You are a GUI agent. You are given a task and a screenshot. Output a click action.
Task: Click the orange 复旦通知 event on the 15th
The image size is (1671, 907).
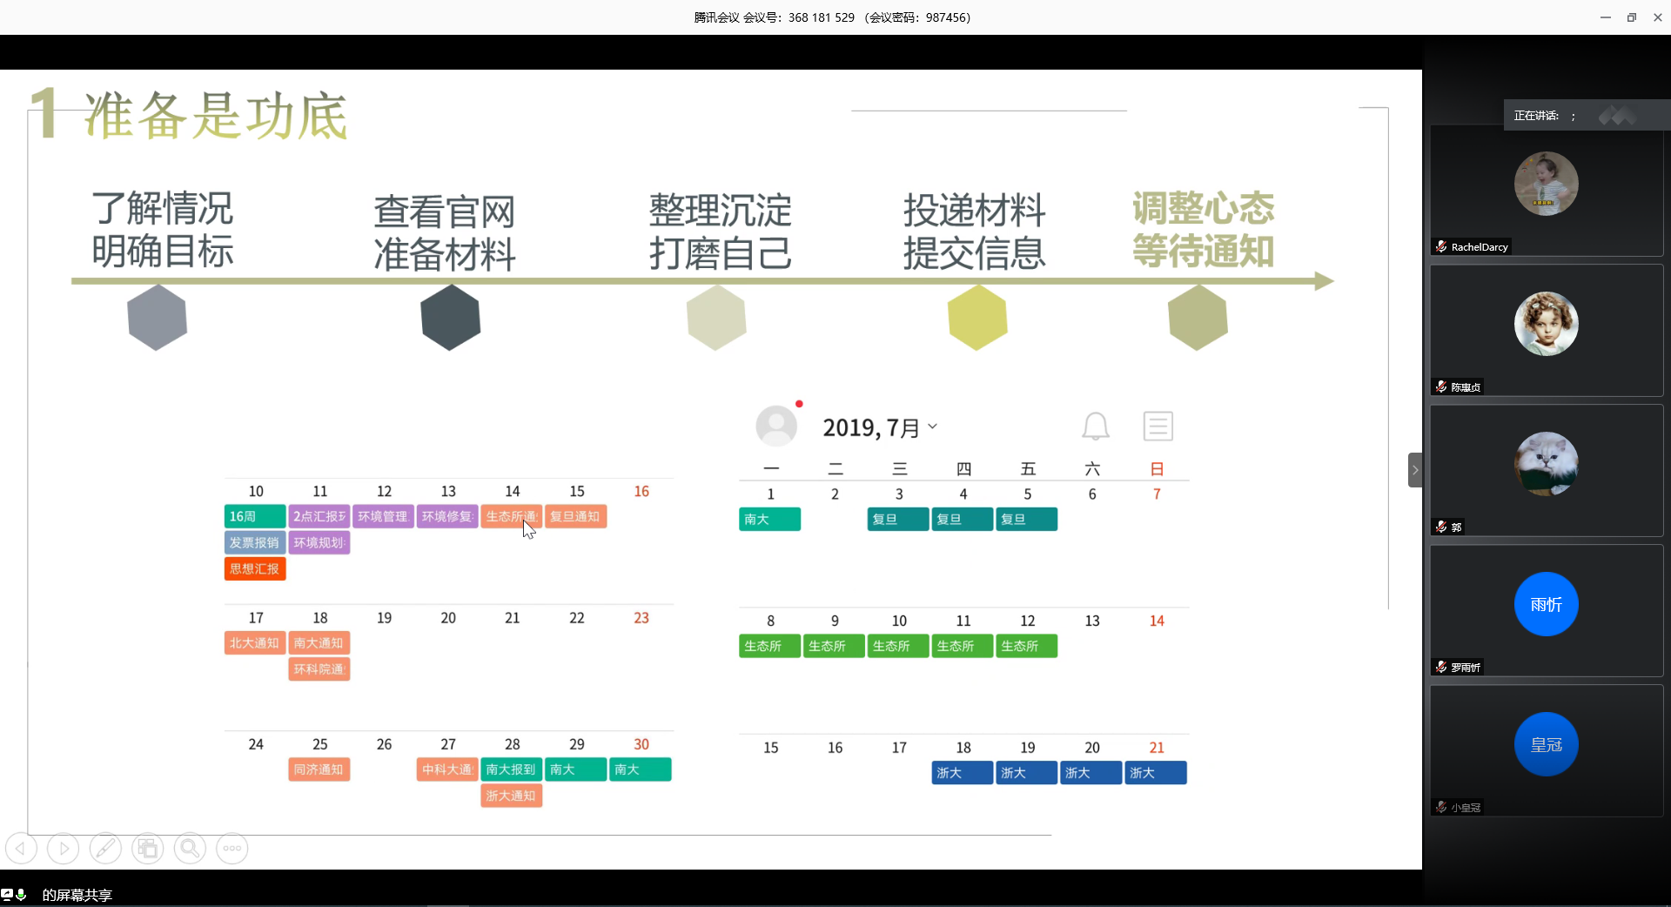point(575,517)
